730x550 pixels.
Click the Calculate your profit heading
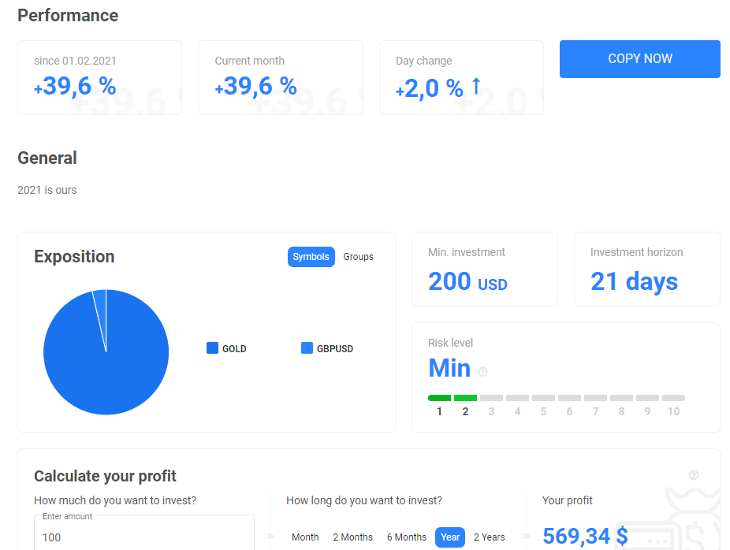pyautogui.click(x=105, y=477)
